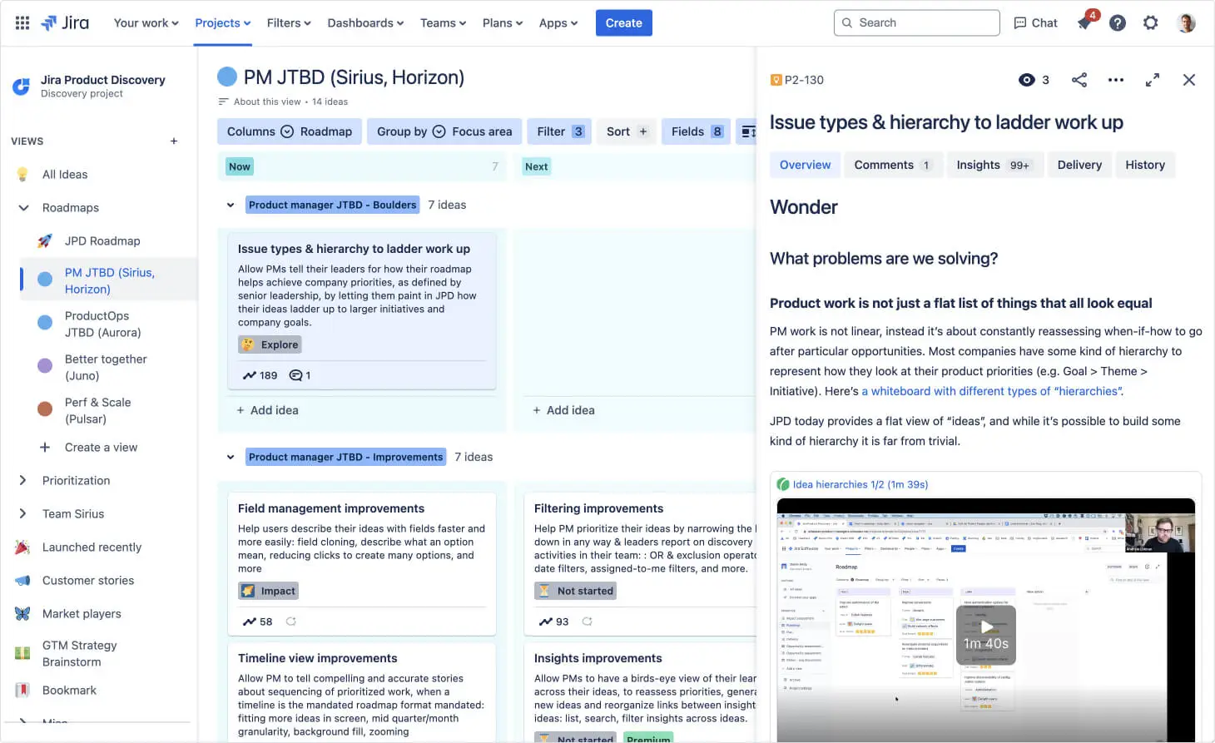Open the Apps menu
The width and height of the screenshot is (1215, 743).
(x=558, y=22)
